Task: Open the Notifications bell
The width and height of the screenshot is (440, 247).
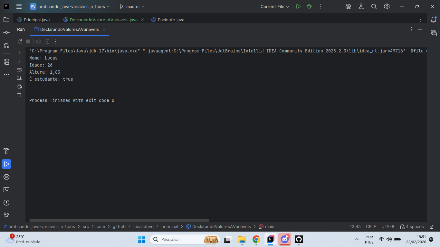Action: [x=434, y=20]
